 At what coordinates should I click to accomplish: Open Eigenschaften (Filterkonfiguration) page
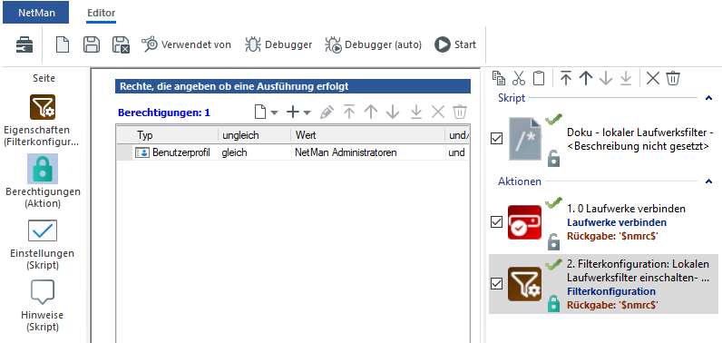tap(43, 120)
